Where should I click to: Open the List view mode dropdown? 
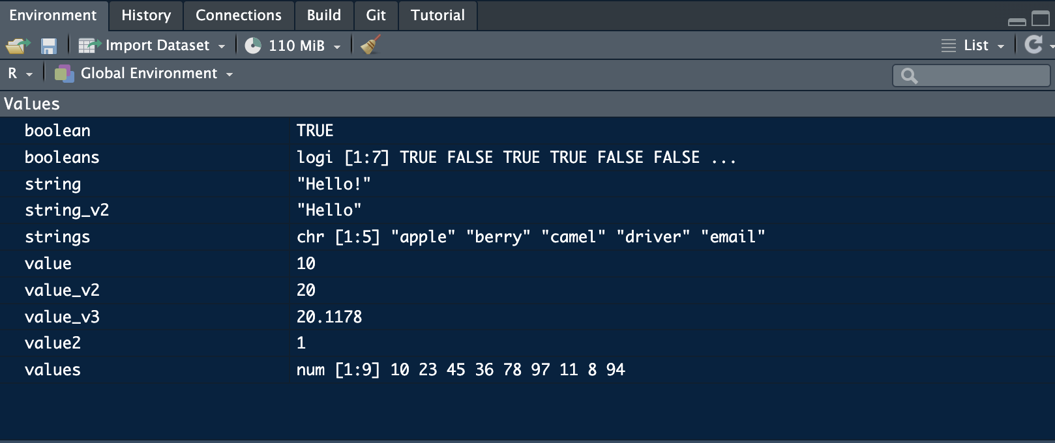click(973, 46)
